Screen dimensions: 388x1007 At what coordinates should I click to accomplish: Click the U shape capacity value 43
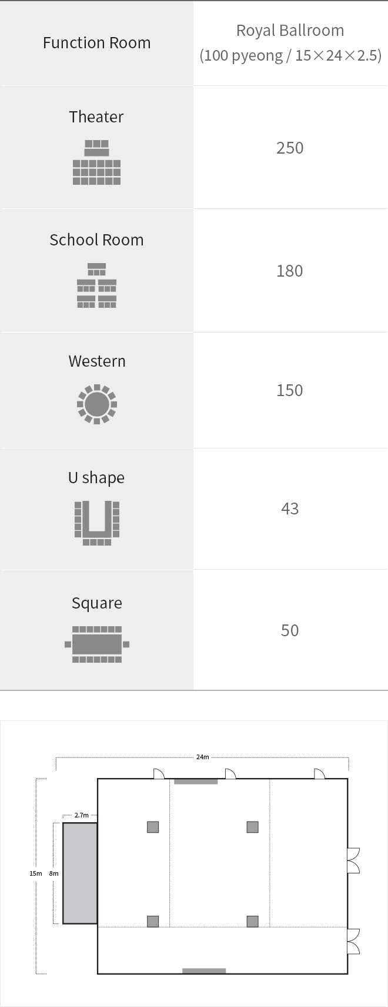click(x=290, y=509)
